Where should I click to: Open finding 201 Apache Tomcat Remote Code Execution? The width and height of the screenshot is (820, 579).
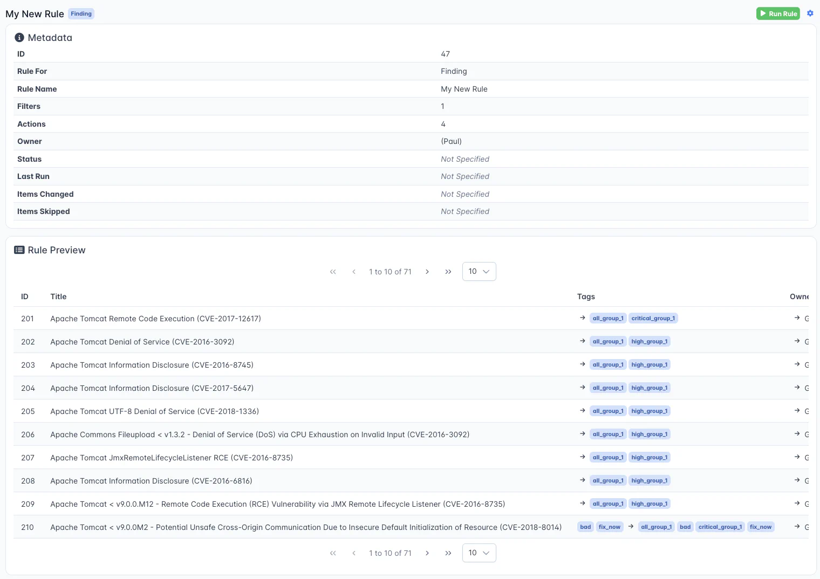coord(155,319)
